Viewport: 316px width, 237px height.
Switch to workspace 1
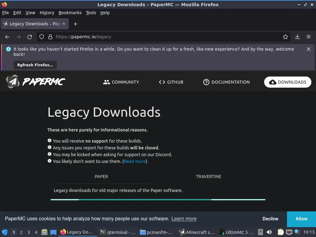click(14, 232)
